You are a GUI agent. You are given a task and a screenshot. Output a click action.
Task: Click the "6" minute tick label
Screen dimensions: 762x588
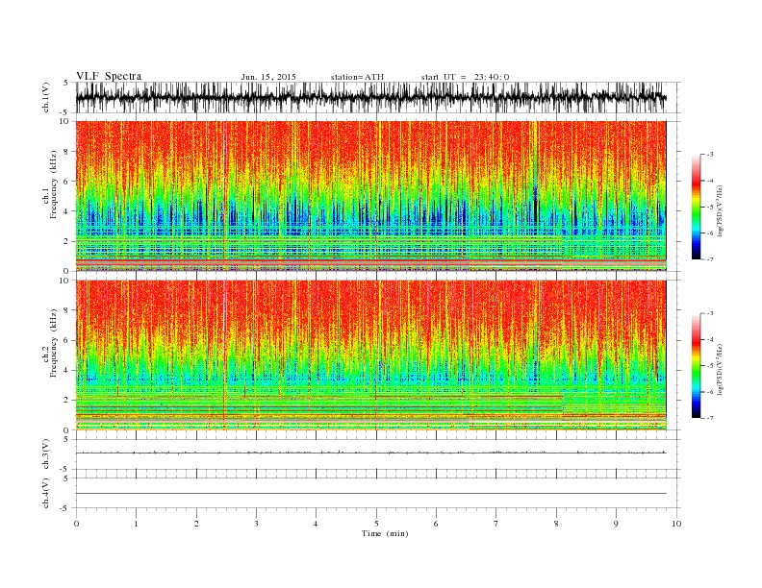click(436, 524)
